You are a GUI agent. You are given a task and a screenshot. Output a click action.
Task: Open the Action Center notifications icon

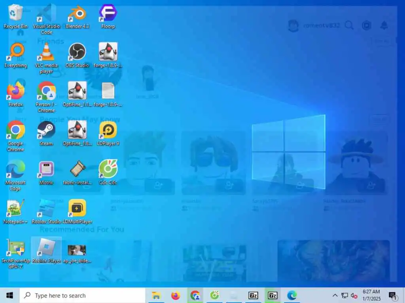pos(392,295)
